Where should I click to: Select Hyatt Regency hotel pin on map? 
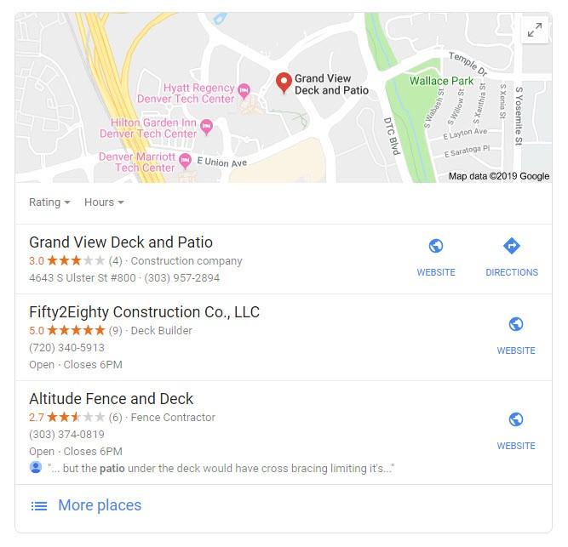[244, 90]
